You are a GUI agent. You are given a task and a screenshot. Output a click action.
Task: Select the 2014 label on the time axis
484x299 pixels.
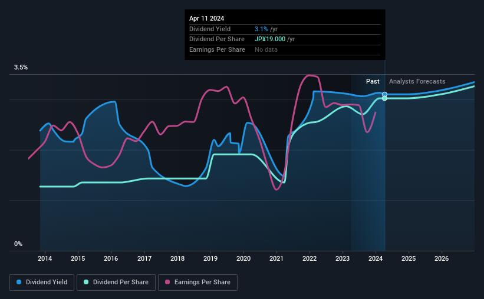coord(45,258)
